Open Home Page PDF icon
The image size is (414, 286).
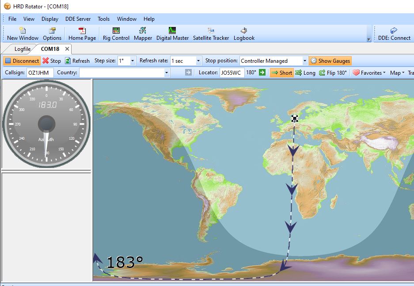(82, 34)
